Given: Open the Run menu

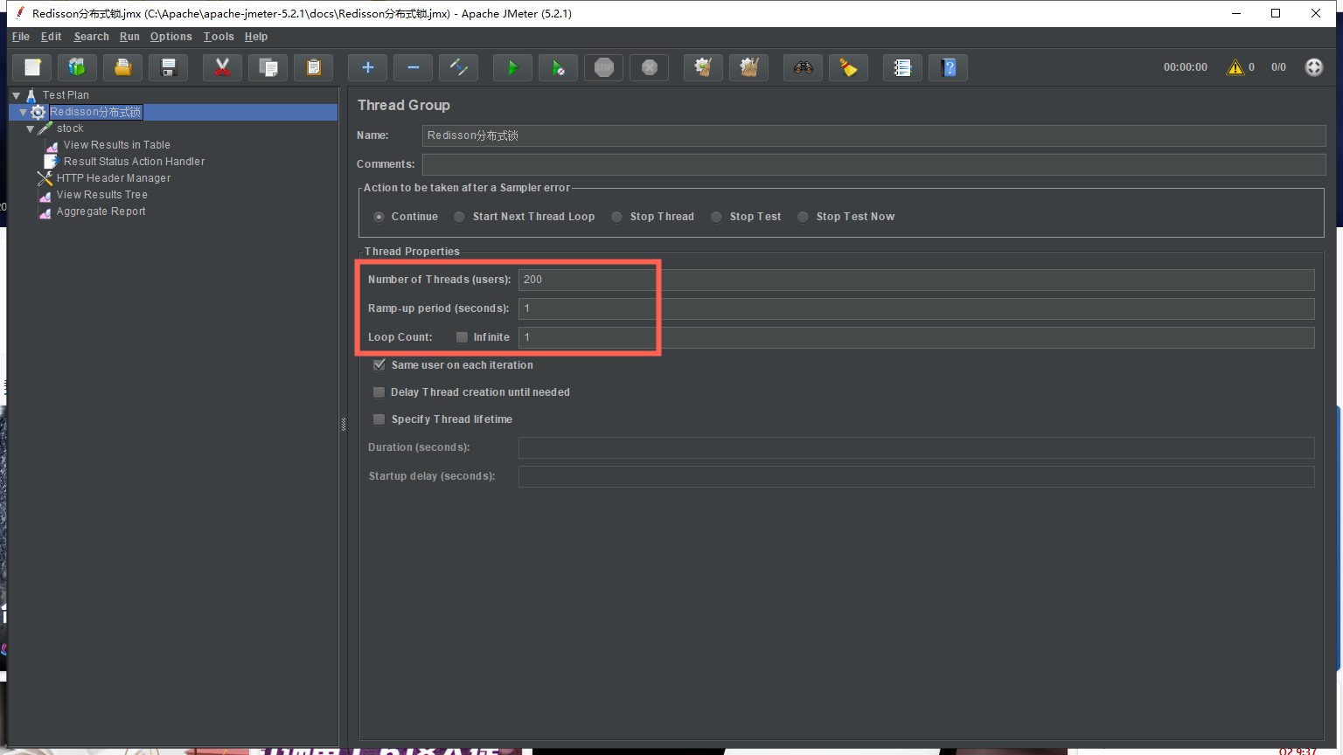Looking at the screenshot, I should coord(129,37).
